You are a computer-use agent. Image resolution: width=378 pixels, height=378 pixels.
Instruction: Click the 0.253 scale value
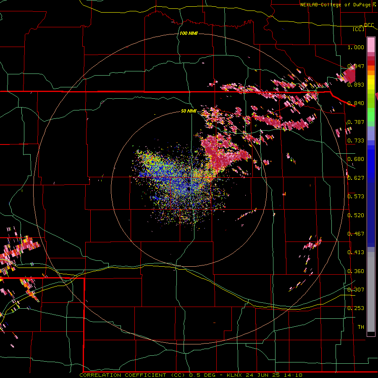[356, 308]
